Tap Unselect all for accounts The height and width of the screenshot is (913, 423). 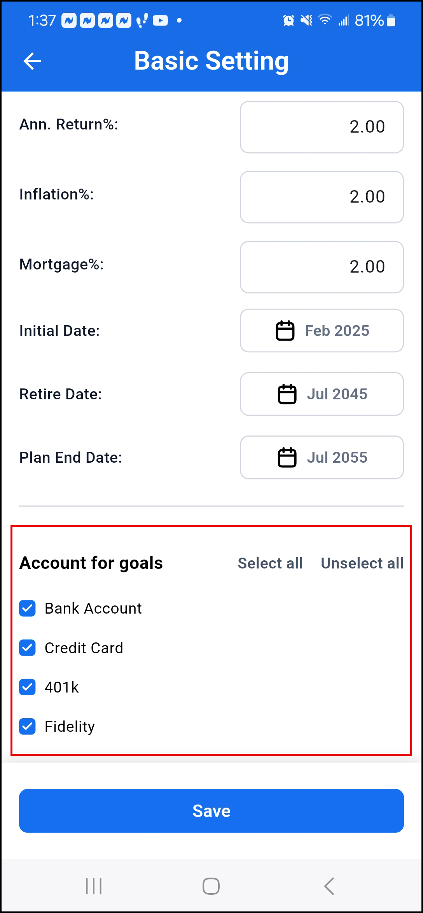pyautogui.click(x=362, y=563)
